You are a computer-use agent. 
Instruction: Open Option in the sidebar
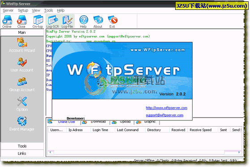click(22, 104)
